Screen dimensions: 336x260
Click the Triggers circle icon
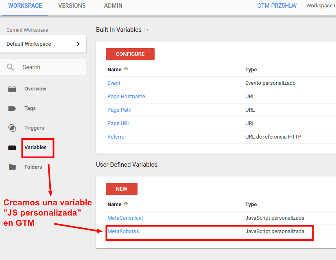[12, 128]
